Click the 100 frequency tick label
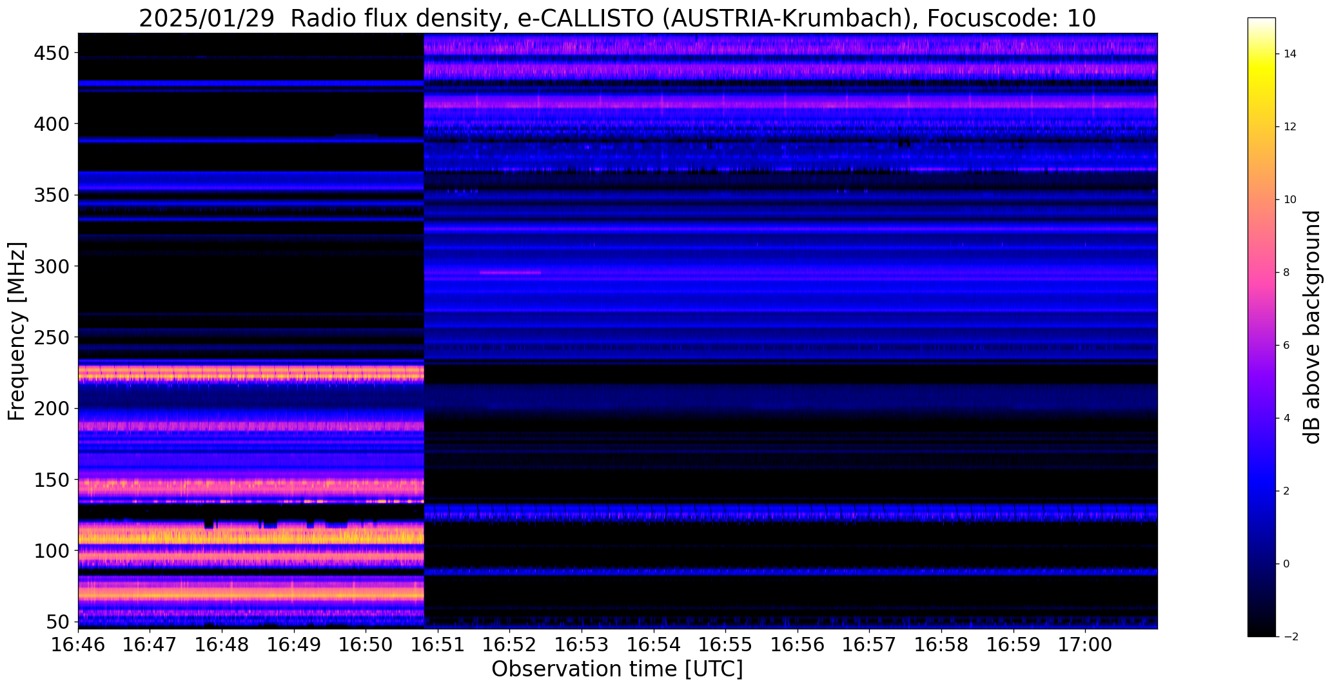The width and height of the screenshot is (1332, 688). (x=51, y=551)
